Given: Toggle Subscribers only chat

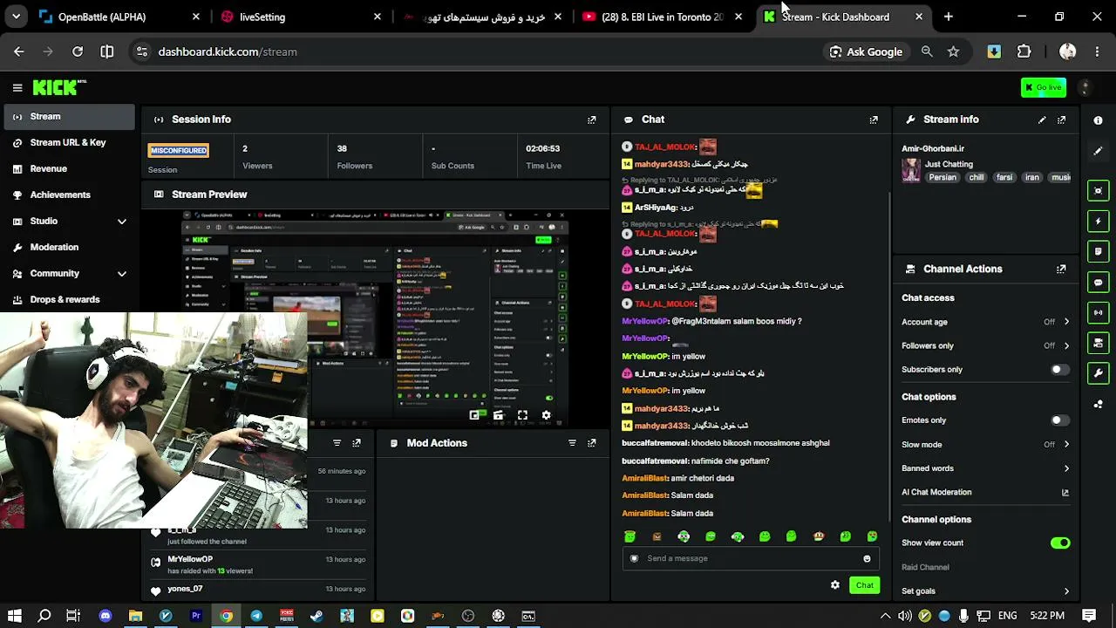Looking at the screenshot, I should click(1059, 370).
